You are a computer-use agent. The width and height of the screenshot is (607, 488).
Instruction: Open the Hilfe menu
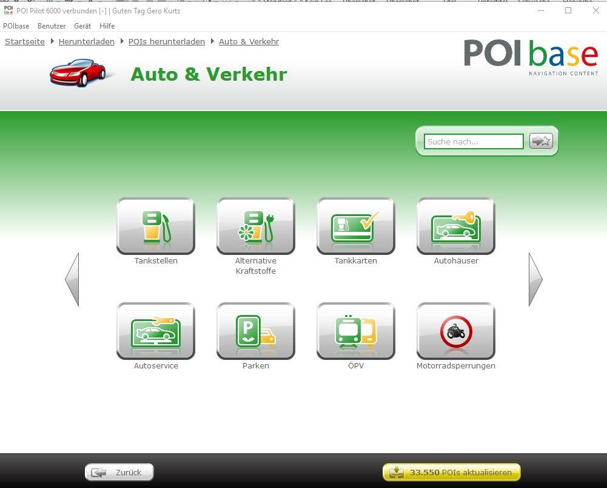[107, 26]
